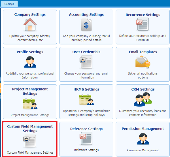The width and height of the screenshot is (170, 157).
Task: Click 'Add/Edit your personal, professional Information' text
Action: point(30,75)
